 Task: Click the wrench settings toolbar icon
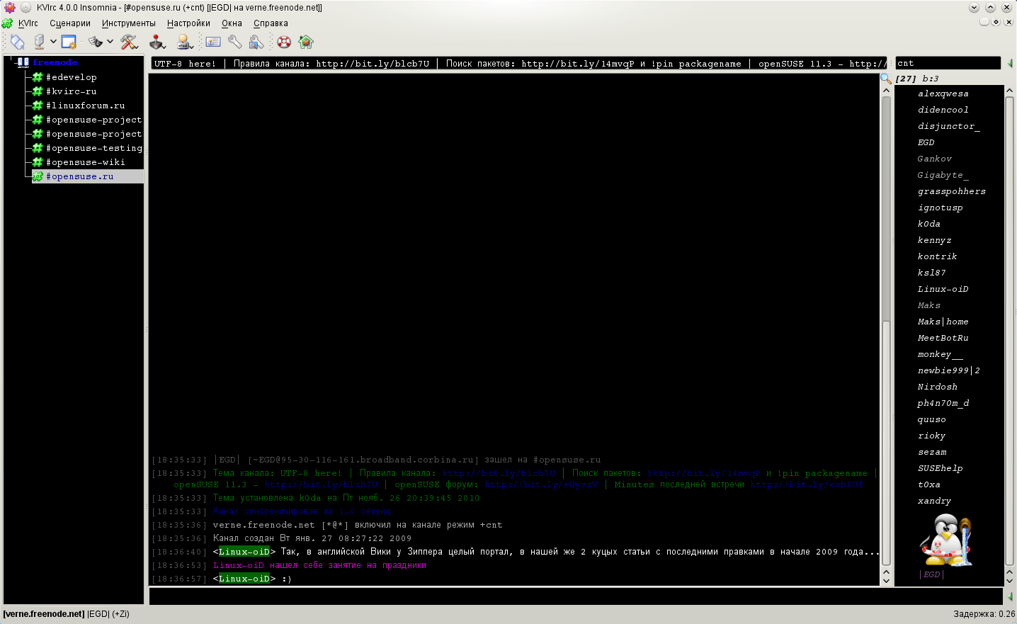tap(234, 42)
